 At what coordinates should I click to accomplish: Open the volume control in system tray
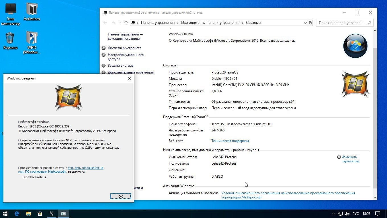[x=347, y=214]
